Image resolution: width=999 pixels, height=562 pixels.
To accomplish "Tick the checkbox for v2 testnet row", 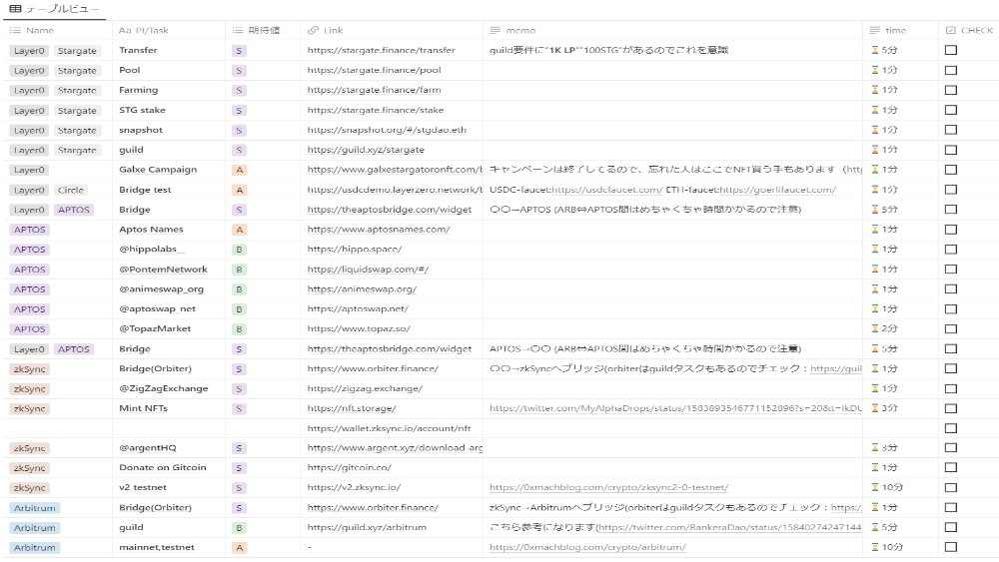I will click(x=951, y=487).
